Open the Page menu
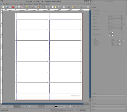The height and width of the screenshot is (112, 127). (21, 4)
